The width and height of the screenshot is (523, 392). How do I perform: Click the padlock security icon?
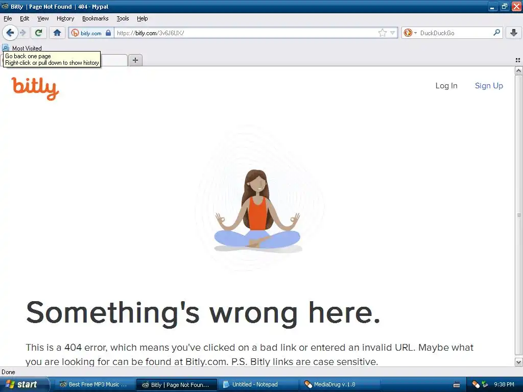point(108,33)
